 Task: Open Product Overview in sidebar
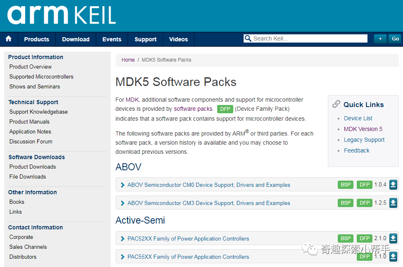click(x=30, y=67)
